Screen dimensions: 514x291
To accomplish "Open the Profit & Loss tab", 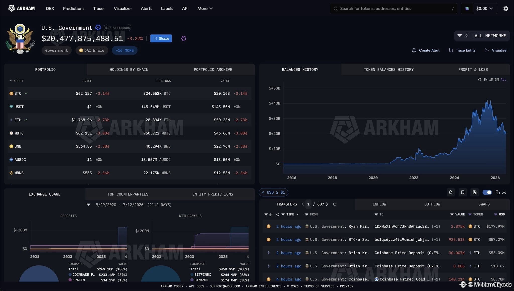I will point(473,70).
